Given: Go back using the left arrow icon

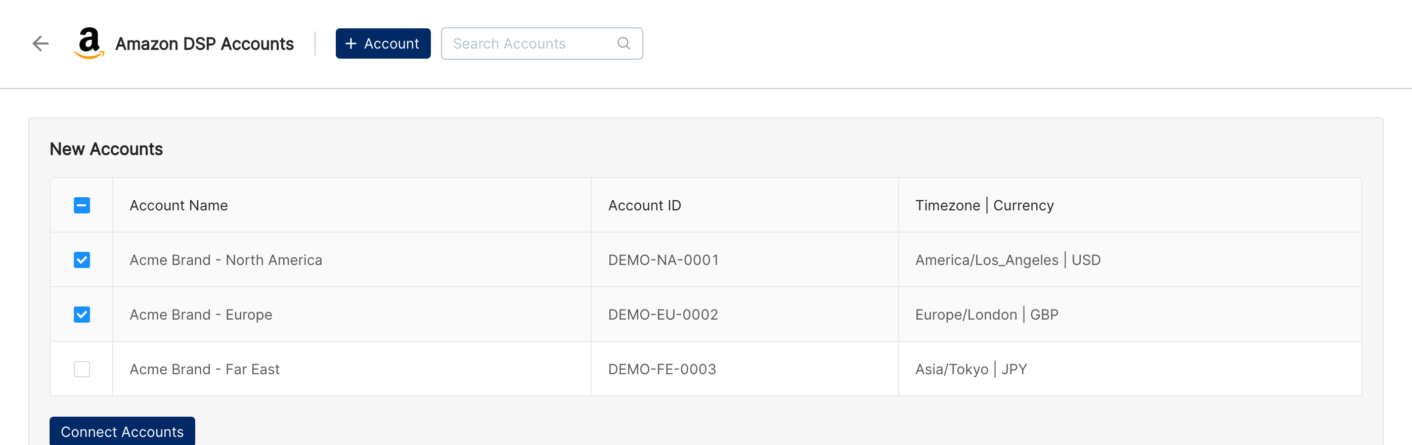Looking at the screenshot, I should (x=40, y=43).
